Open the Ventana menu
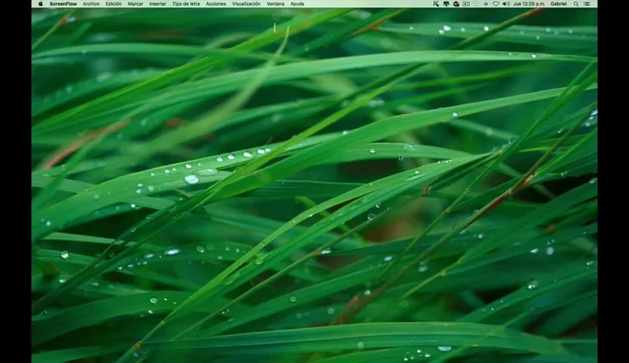The height and width of the screenshot is (363, 629). tap(275, 4)
